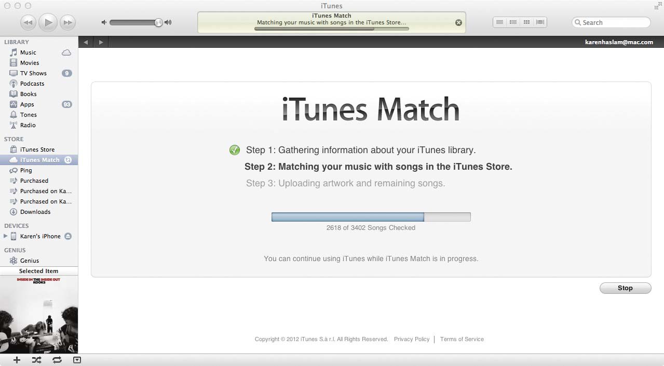Click the Previous track rewind button

[x=28, y=22]
